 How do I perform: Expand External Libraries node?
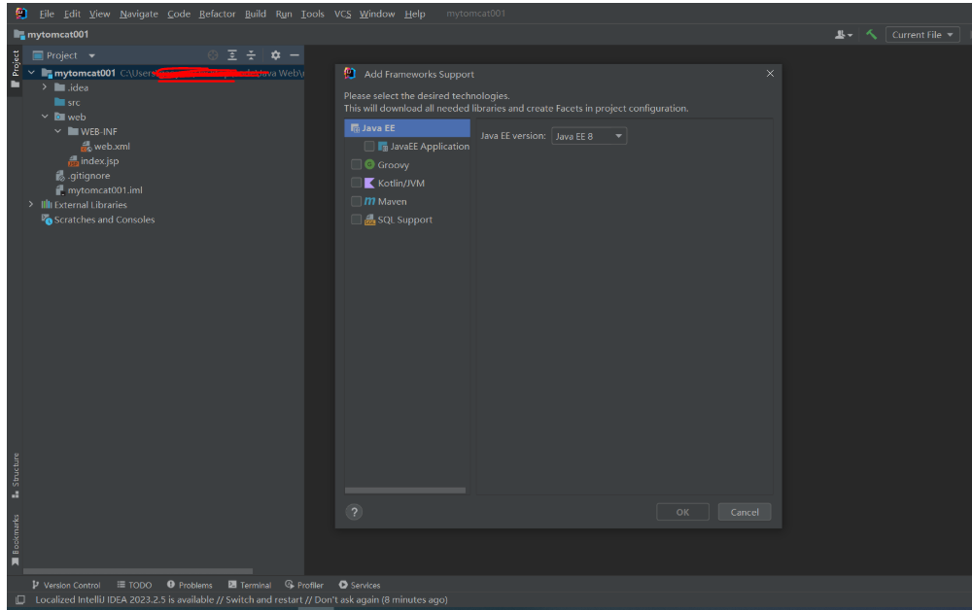coord(31,204)
